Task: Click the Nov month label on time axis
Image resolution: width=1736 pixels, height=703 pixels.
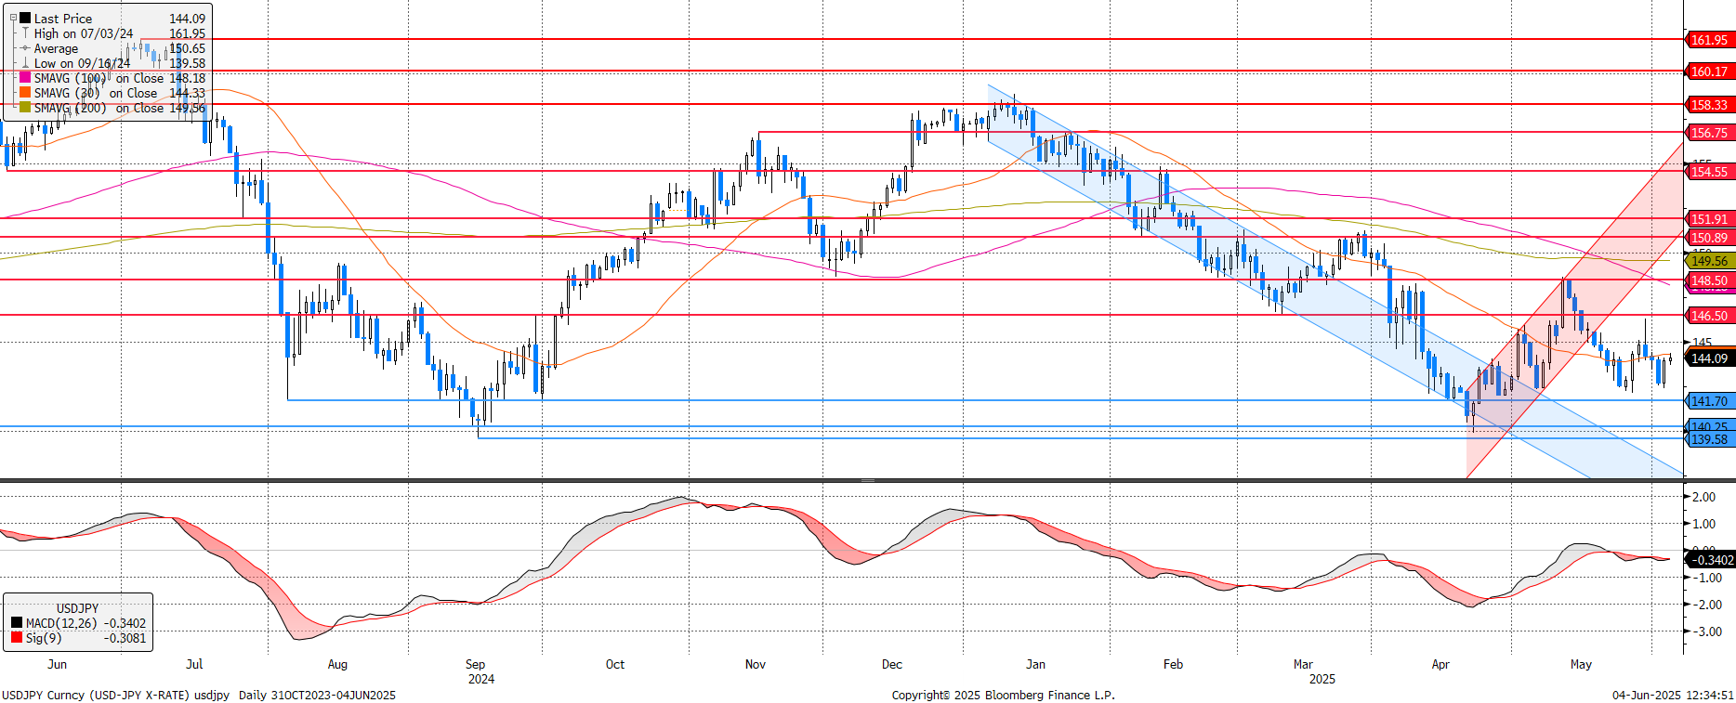Action: click(756, 664)
